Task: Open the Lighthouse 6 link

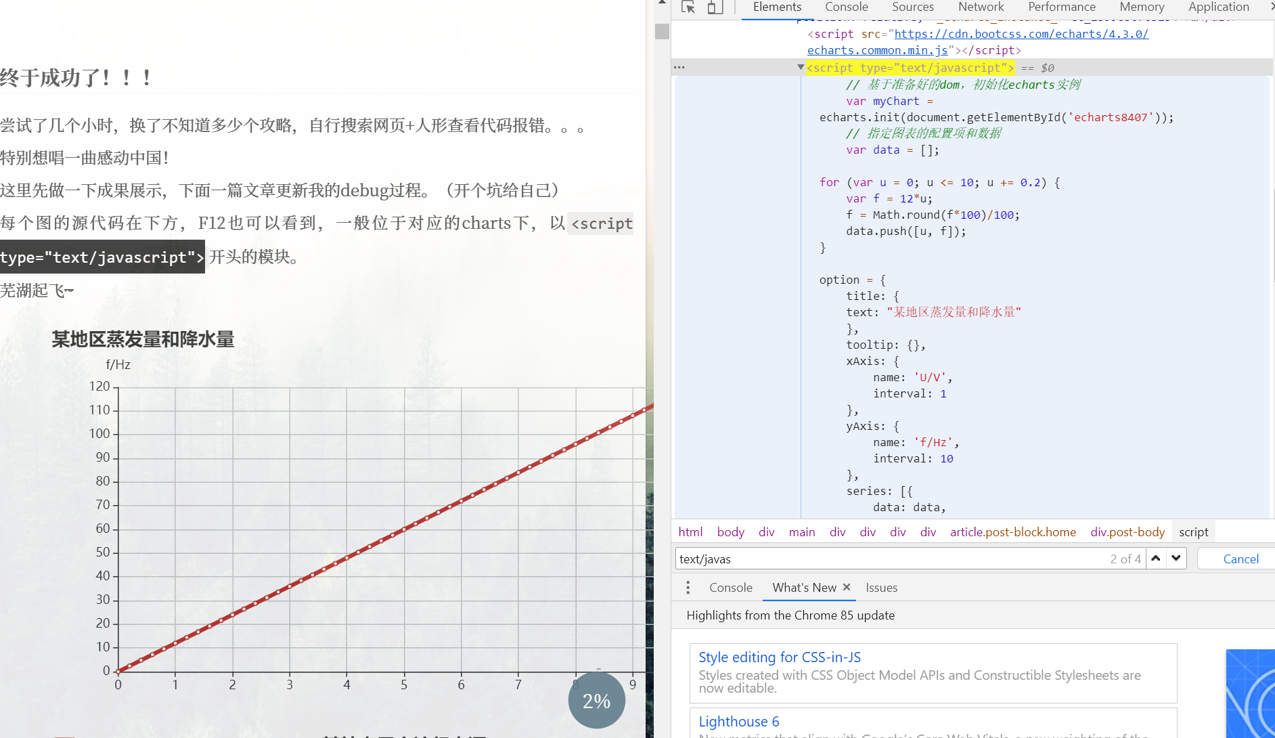Action: 738,722
